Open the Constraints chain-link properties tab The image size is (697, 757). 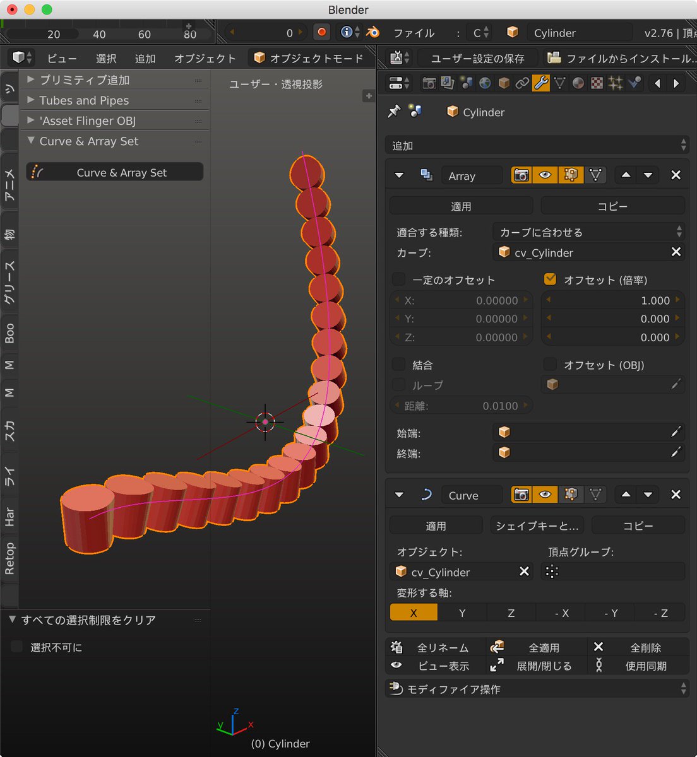point(522,83)
